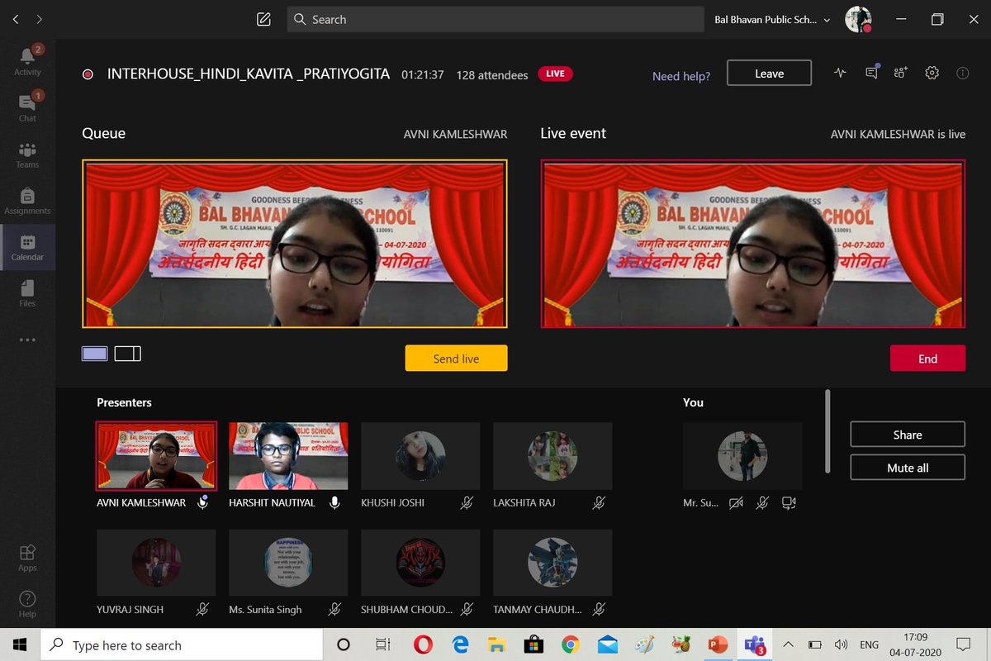Mute AVNI KAMLESHWAR's microphone

tap(202, 502)
